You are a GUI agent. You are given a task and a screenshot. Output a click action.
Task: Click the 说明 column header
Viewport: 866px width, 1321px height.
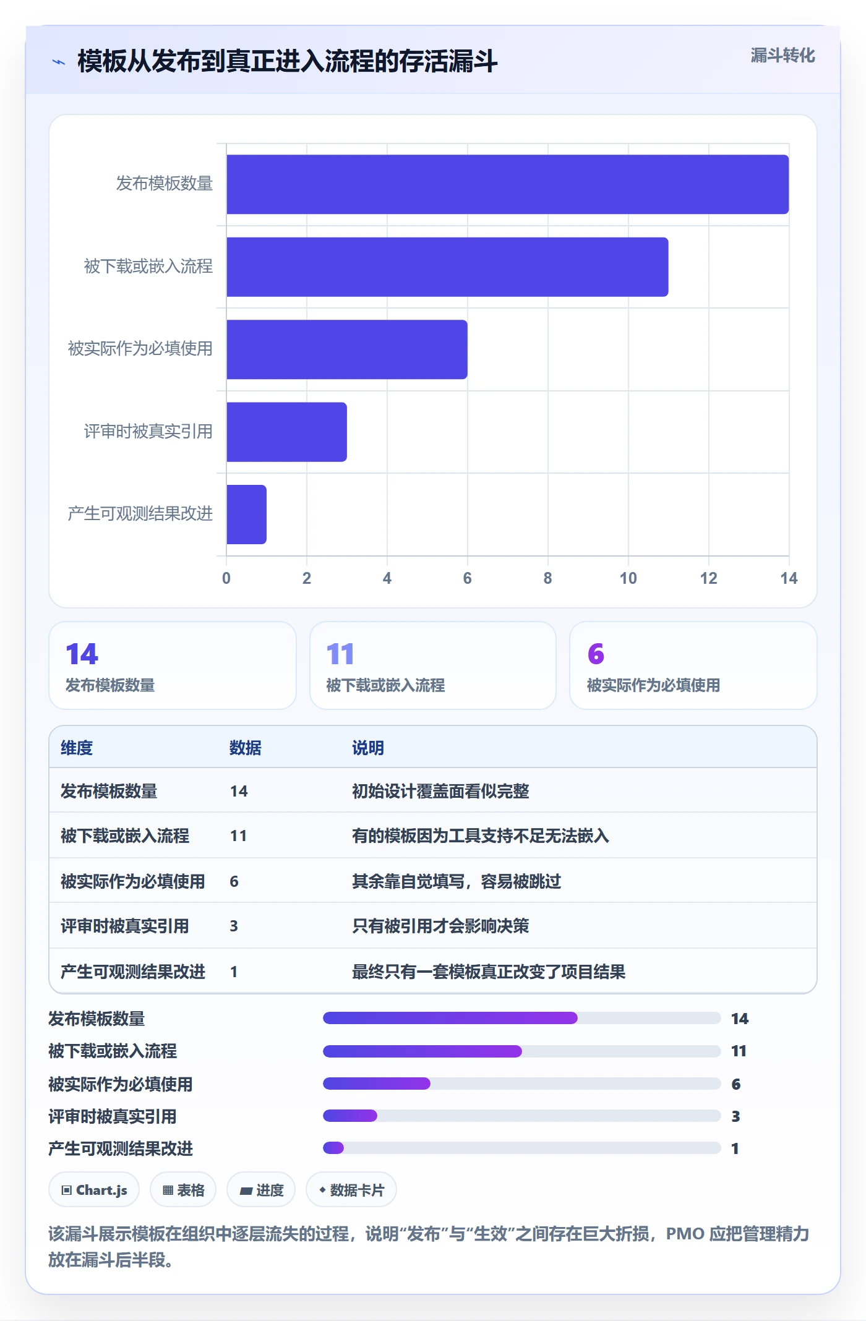click(x=368, y=748)
